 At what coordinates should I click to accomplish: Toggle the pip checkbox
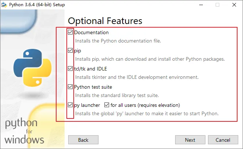click(x=70, y=51)
